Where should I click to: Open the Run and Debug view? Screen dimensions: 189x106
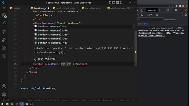point(4,40)
